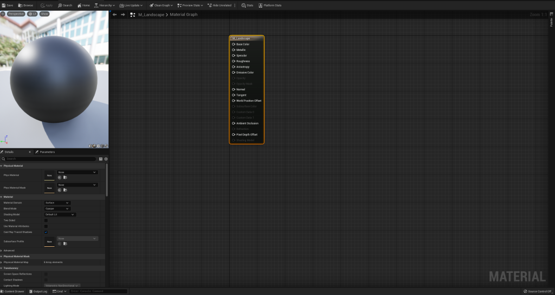This screenshot has height=295, width=555.
Task: Uncheck Cast Ray Traced Shadows
Action: [x=46, y=232]
